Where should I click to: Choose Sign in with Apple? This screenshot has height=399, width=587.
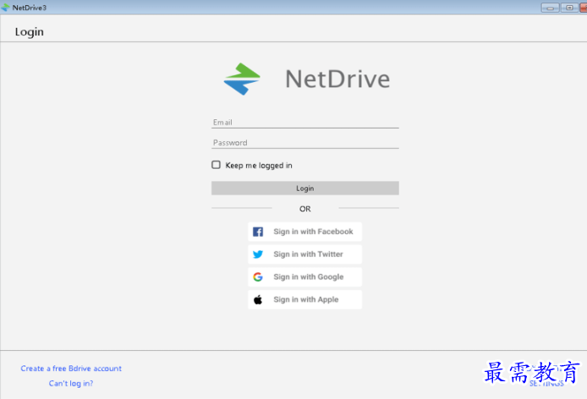click(305, 300)
